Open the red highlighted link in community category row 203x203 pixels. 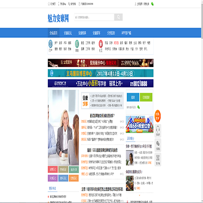pyautogui.click(x=116, y=43)
